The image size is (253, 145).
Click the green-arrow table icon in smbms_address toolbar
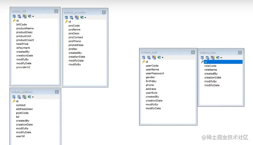point(29,97)
